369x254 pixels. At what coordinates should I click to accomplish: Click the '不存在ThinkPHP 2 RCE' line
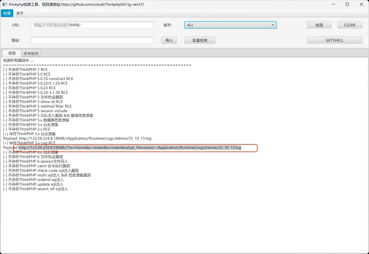pos(25,69)
